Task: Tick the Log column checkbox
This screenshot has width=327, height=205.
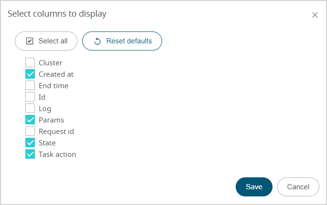Action: coord(30,108)
